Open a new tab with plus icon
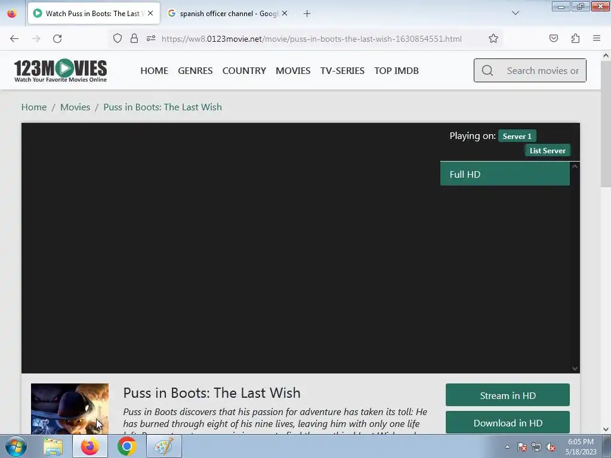This screenshot has width=611, height=458. (307, 14)
